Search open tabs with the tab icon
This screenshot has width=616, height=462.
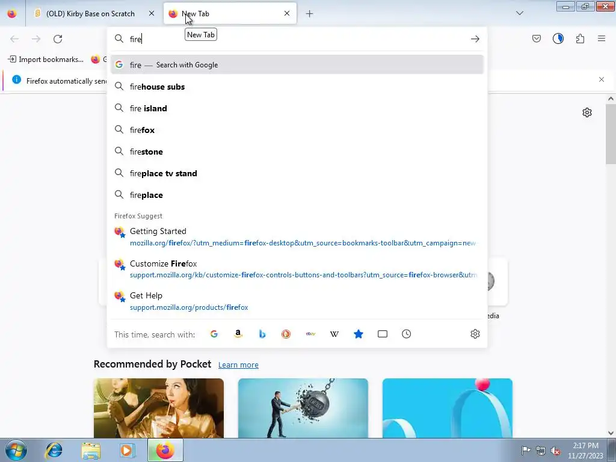[x=382, y=334]
